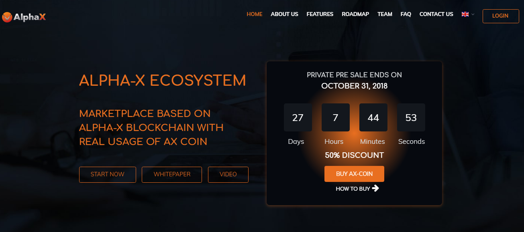Select FAQ in the navigation bar
Image resolution: width=524 pixels, height=232 pixels.
pyautogui.click(x=406, y=14)
